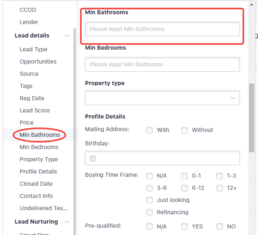Check the Mailing Address Without checkbox
258x235 pixels.
(185, 130)
